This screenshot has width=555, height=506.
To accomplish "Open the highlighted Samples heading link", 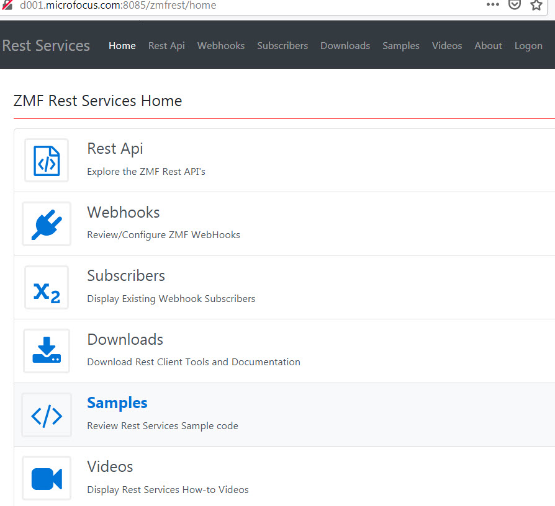I will tap(117, 403).
